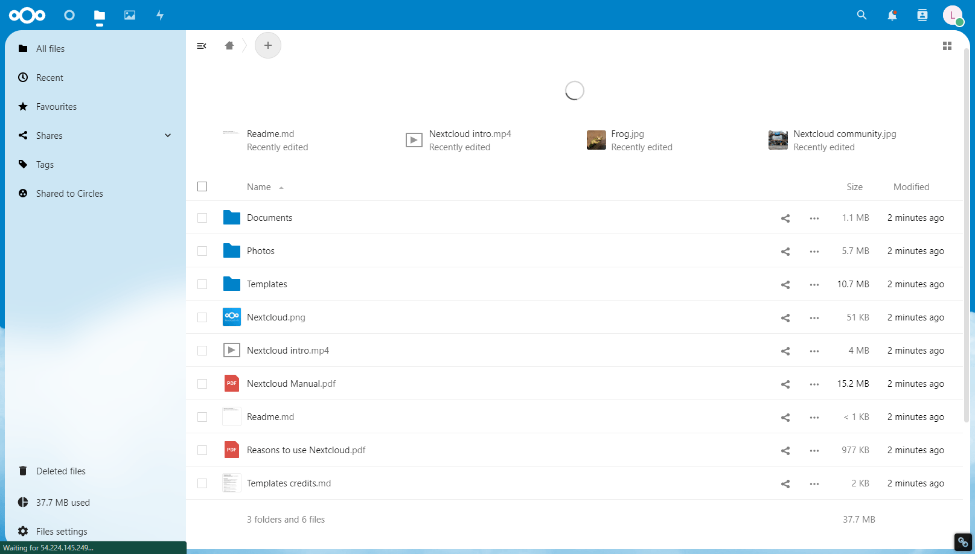The height and width of the screenshot is (554, 975).
Task: Toggle the navigation sidebar icon
Action: pos(202,46)
